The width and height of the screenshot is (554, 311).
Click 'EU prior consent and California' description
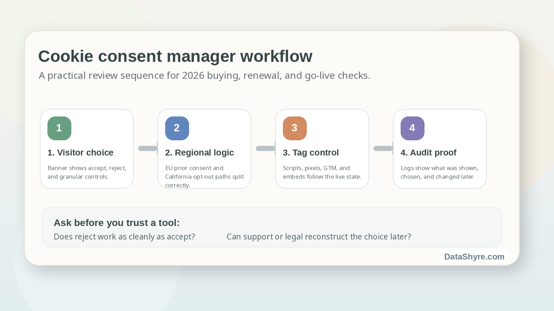pyautogui.click(x=205, y=176)
